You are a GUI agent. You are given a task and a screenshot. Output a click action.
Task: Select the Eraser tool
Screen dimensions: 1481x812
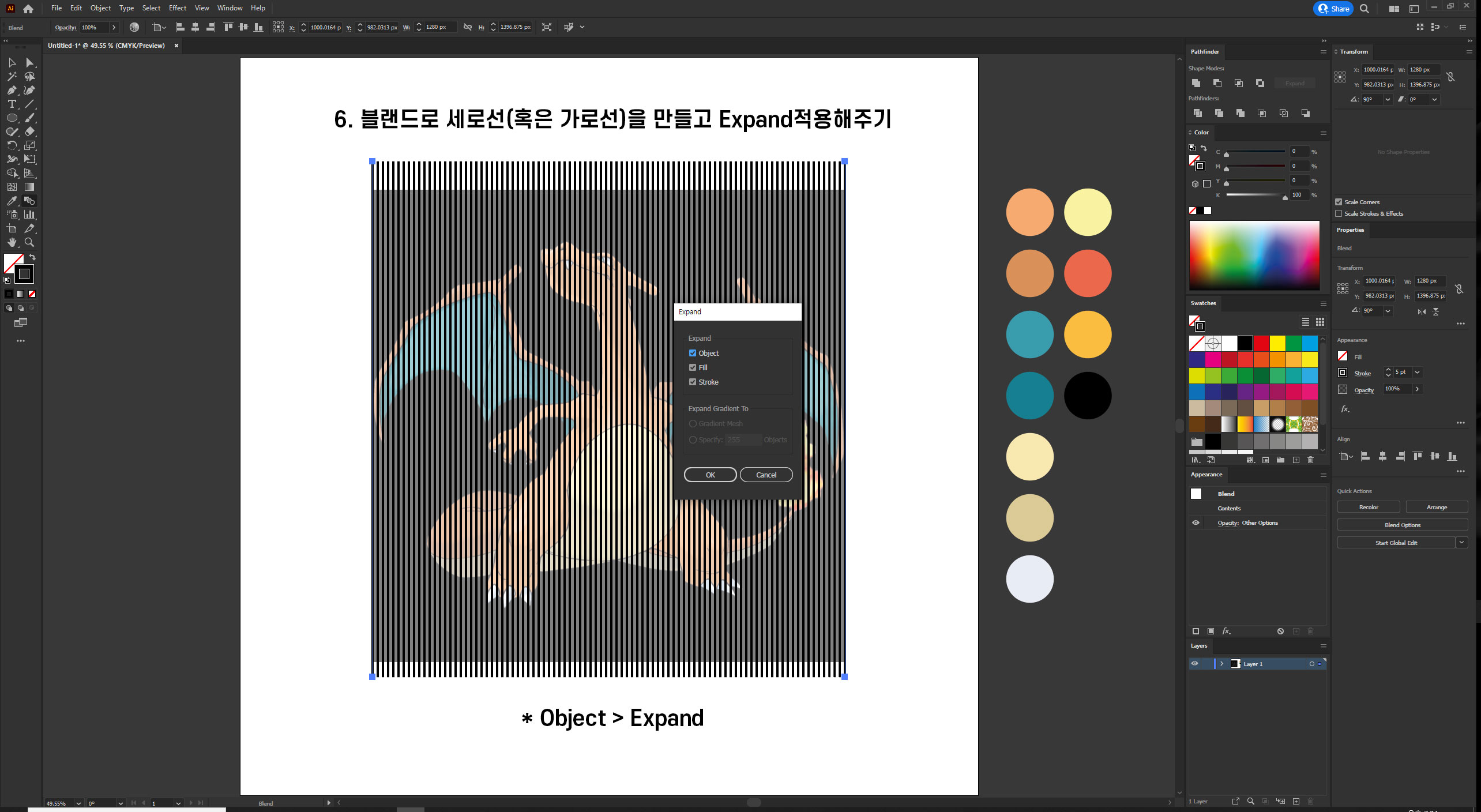tap(29, 131)
